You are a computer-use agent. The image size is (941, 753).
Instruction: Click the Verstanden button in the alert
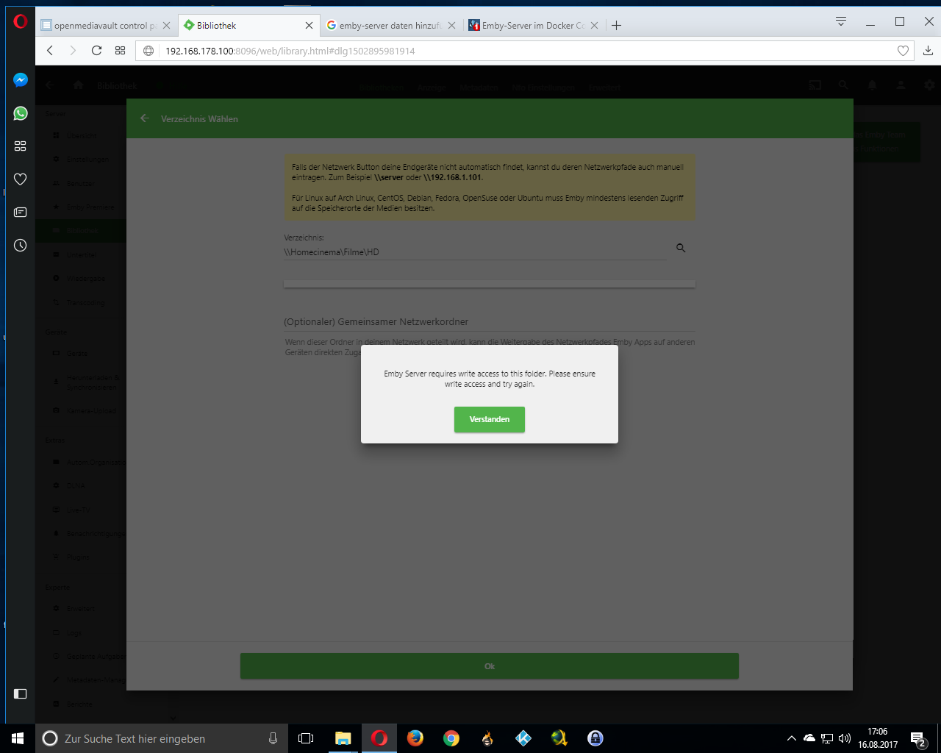click(x=489, y=419)
